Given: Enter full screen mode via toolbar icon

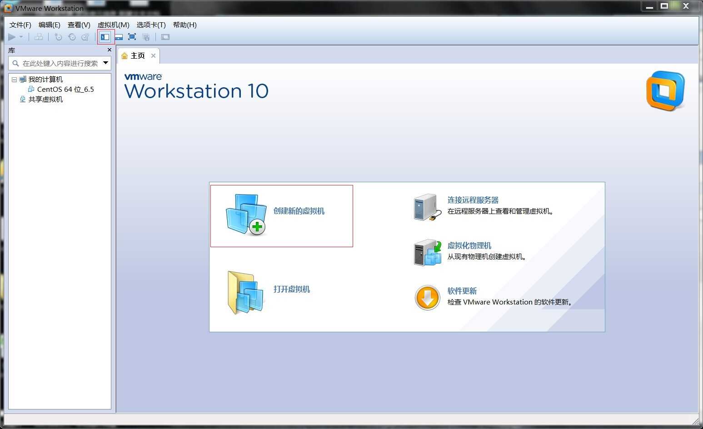Looking at the screenshot, I should pyautogui.click(x=132, y=37).
